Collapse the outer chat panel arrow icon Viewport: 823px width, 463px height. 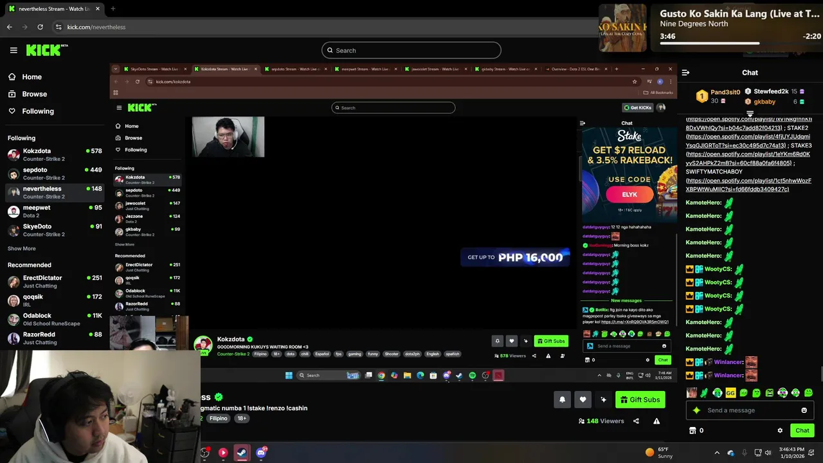point(685,73)
